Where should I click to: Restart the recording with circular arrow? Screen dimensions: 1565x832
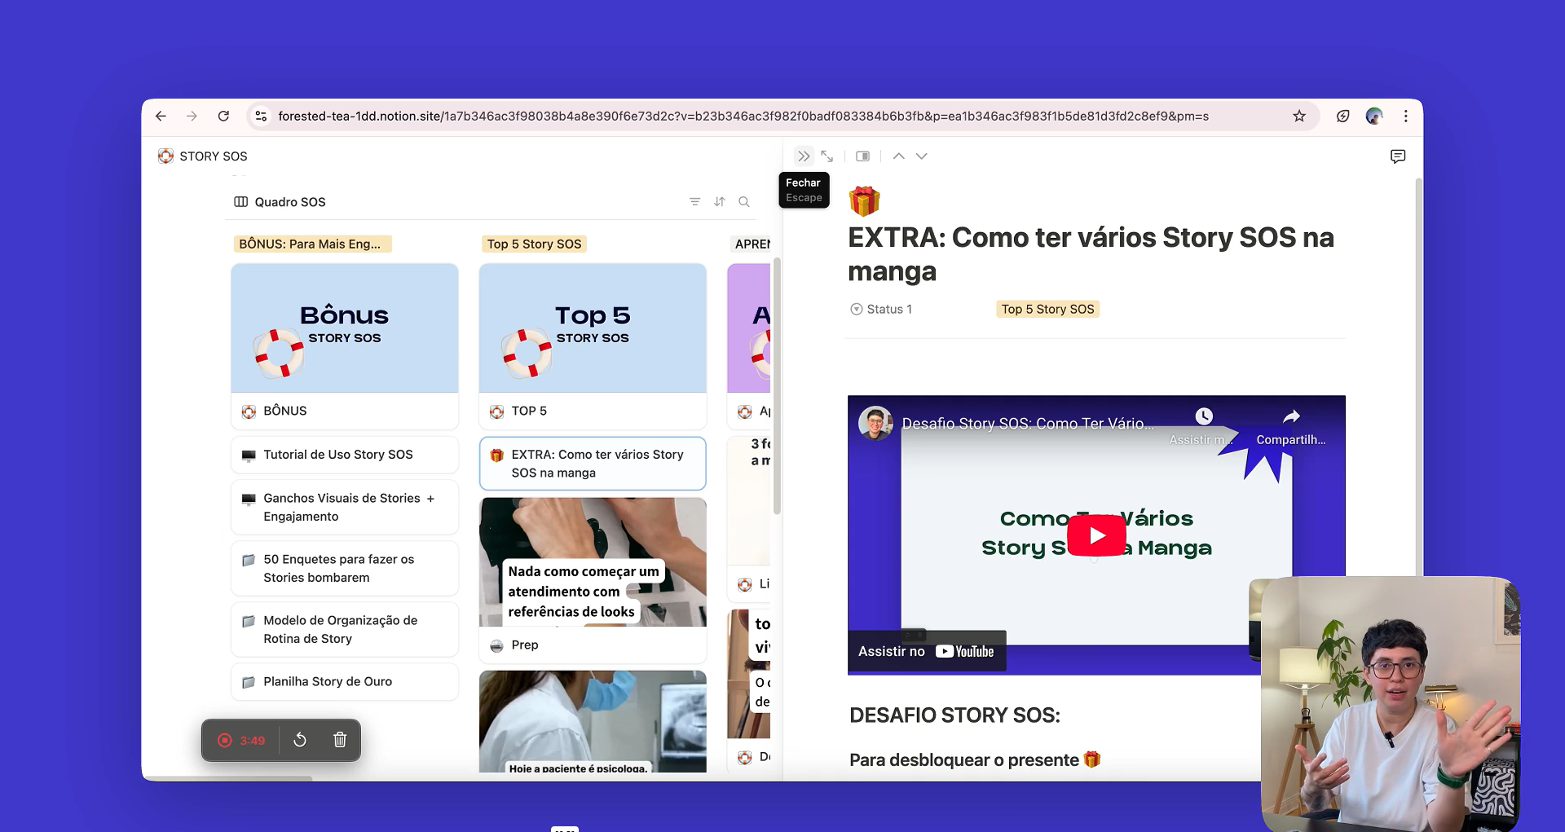tap(300, 740)
